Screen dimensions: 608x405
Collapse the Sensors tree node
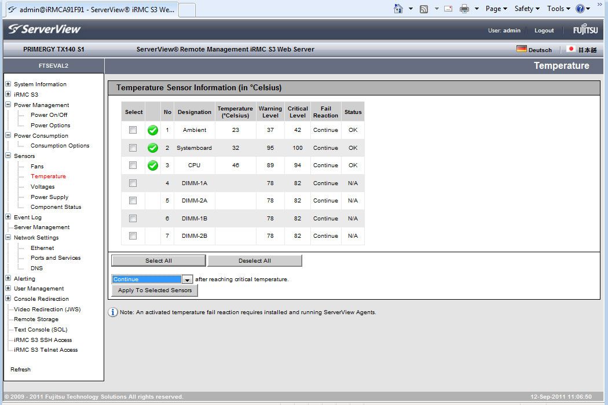point(8,156)
